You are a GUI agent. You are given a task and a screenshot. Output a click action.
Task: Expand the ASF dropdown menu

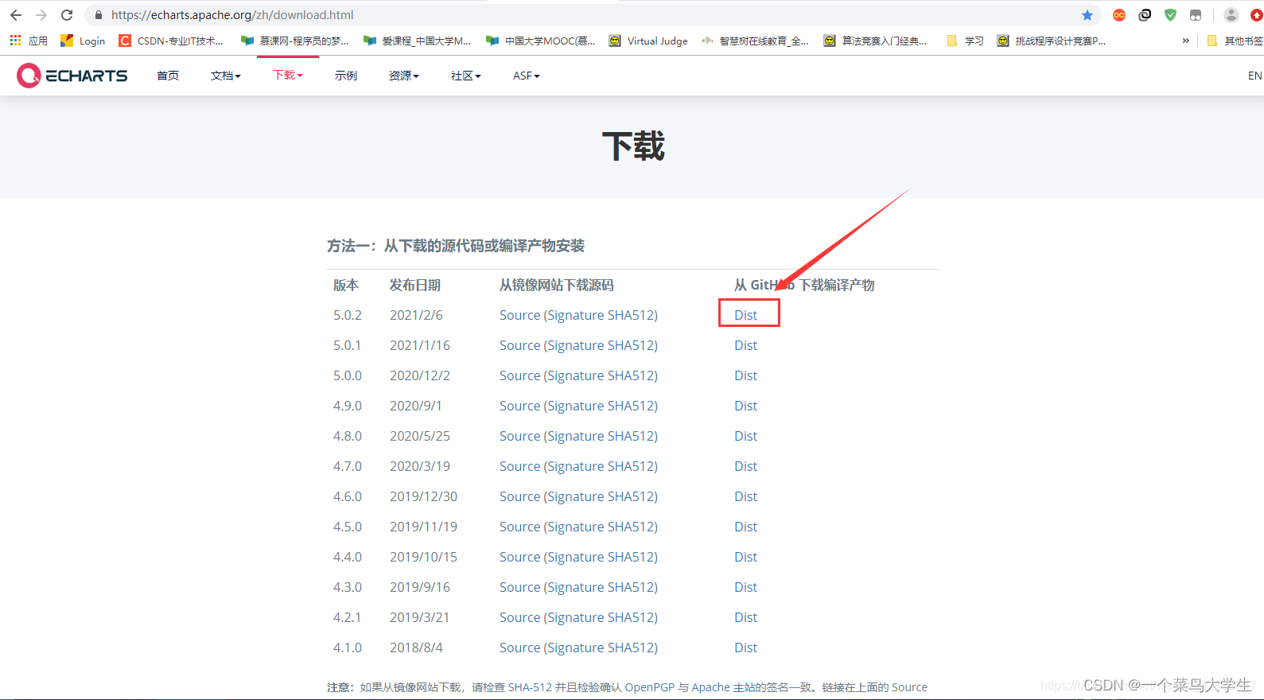point(526,76)
